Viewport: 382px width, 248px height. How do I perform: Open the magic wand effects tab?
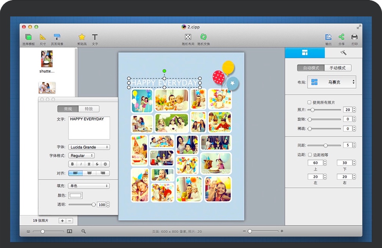tap(343, 53)
